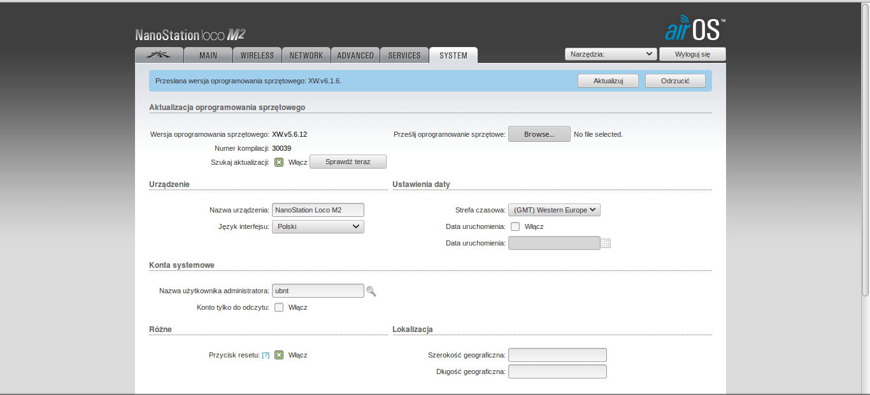Open the NETWORK tab
The image size is (870, 395).
306,55
